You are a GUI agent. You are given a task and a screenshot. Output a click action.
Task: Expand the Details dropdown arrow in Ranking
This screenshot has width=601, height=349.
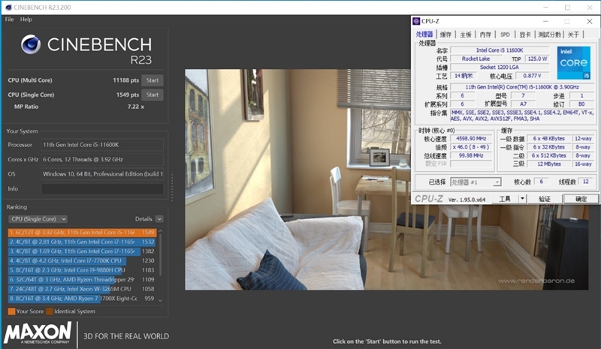tap(159, 219)
